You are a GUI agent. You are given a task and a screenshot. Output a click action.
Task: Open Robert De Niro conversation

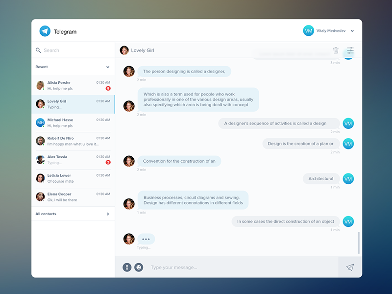click(73, 142)
